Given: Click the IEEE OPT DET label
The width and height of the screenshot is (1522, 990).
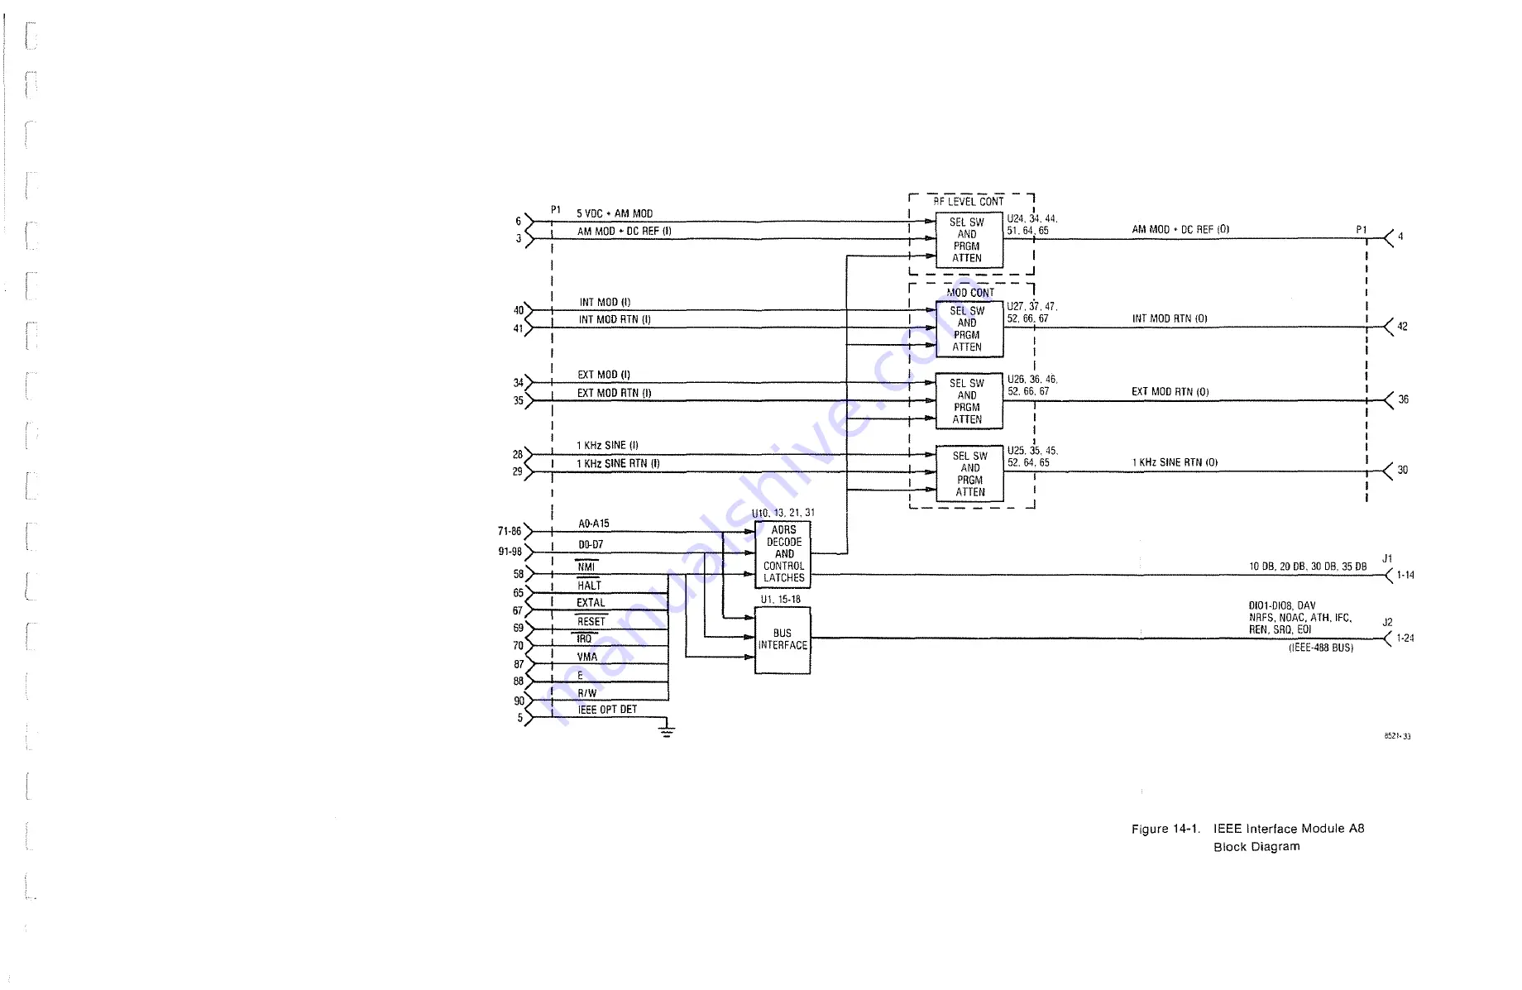Looking at the screenshot, I should pos(608,710).
